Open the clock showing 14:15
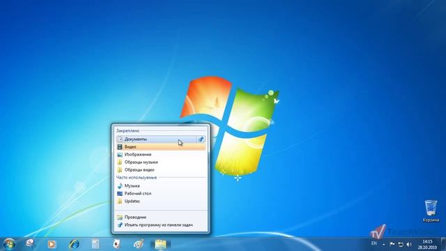 click(x=427, y=245)
